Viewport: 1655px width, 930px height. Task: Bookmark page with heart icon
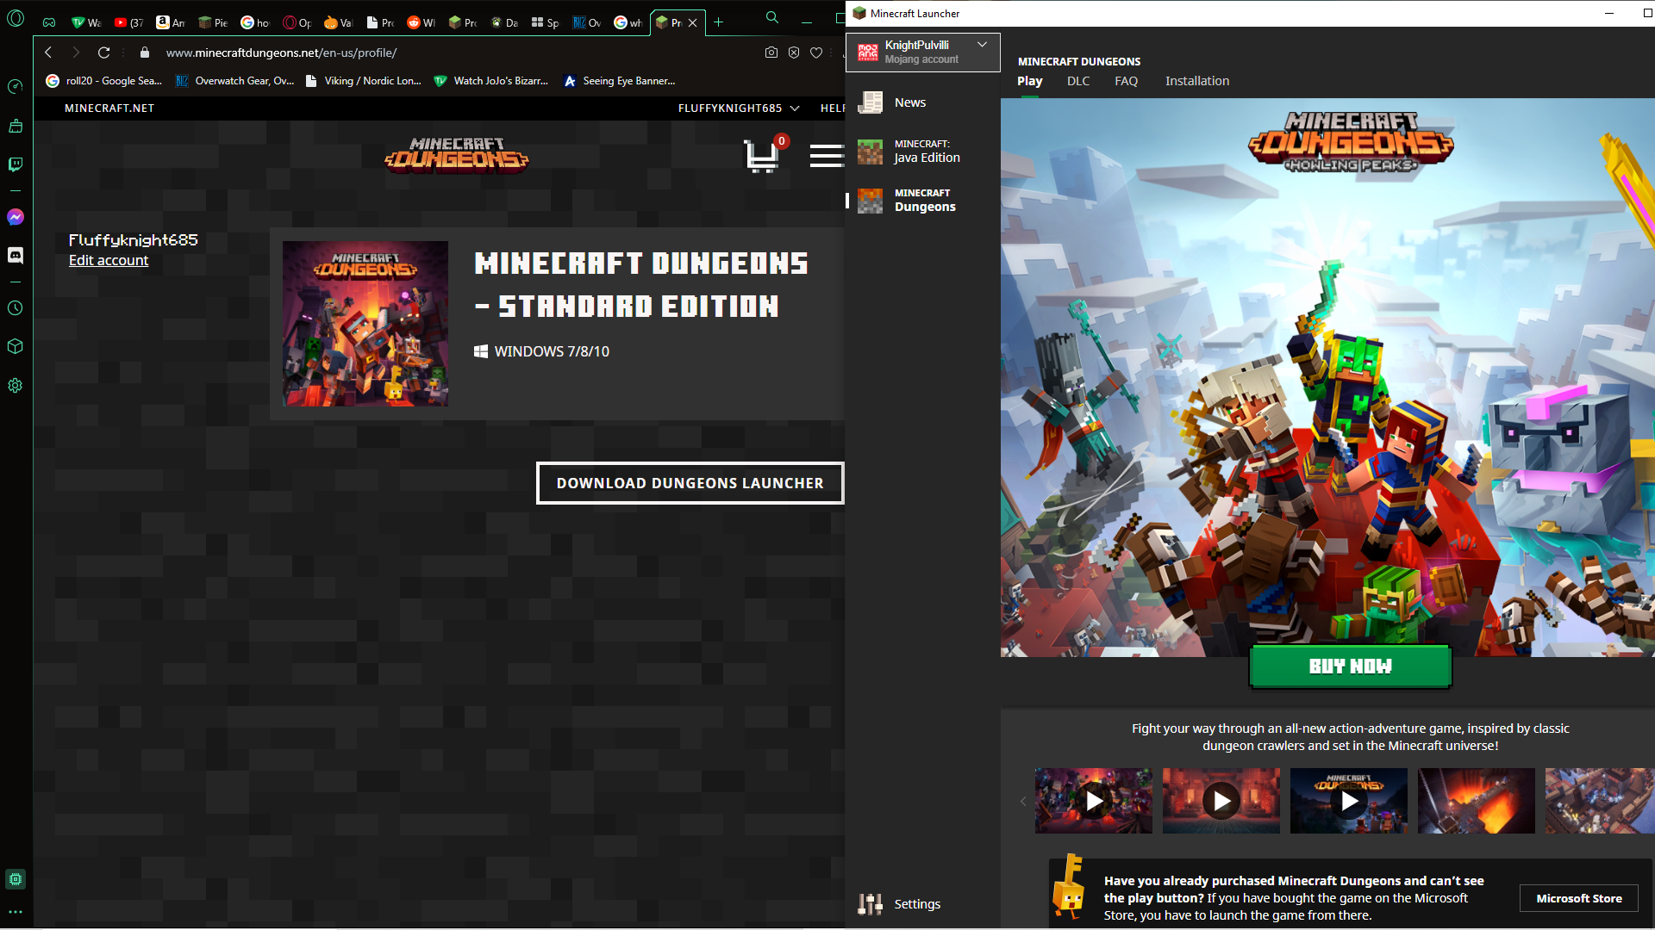coord(816,53)
